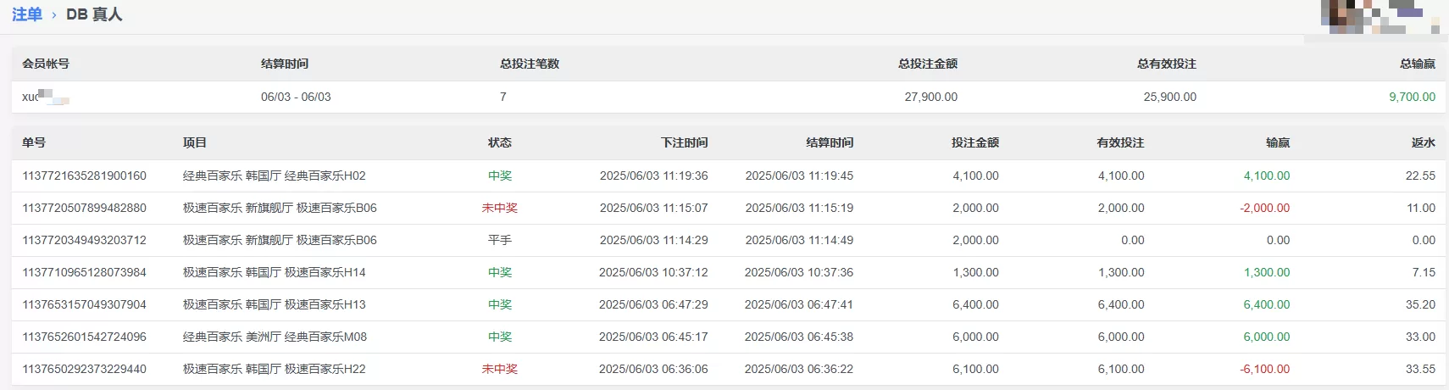Click the 返水 column header
Viewport: 1449px width, 390px height.
(x=1424, y=142)
